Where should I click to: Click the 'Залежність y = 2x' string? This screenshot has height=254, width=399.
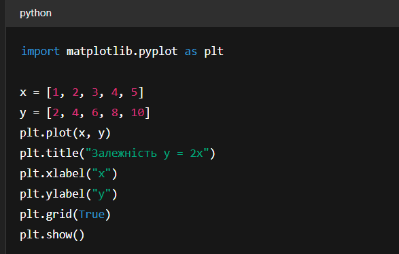point(147,153)
